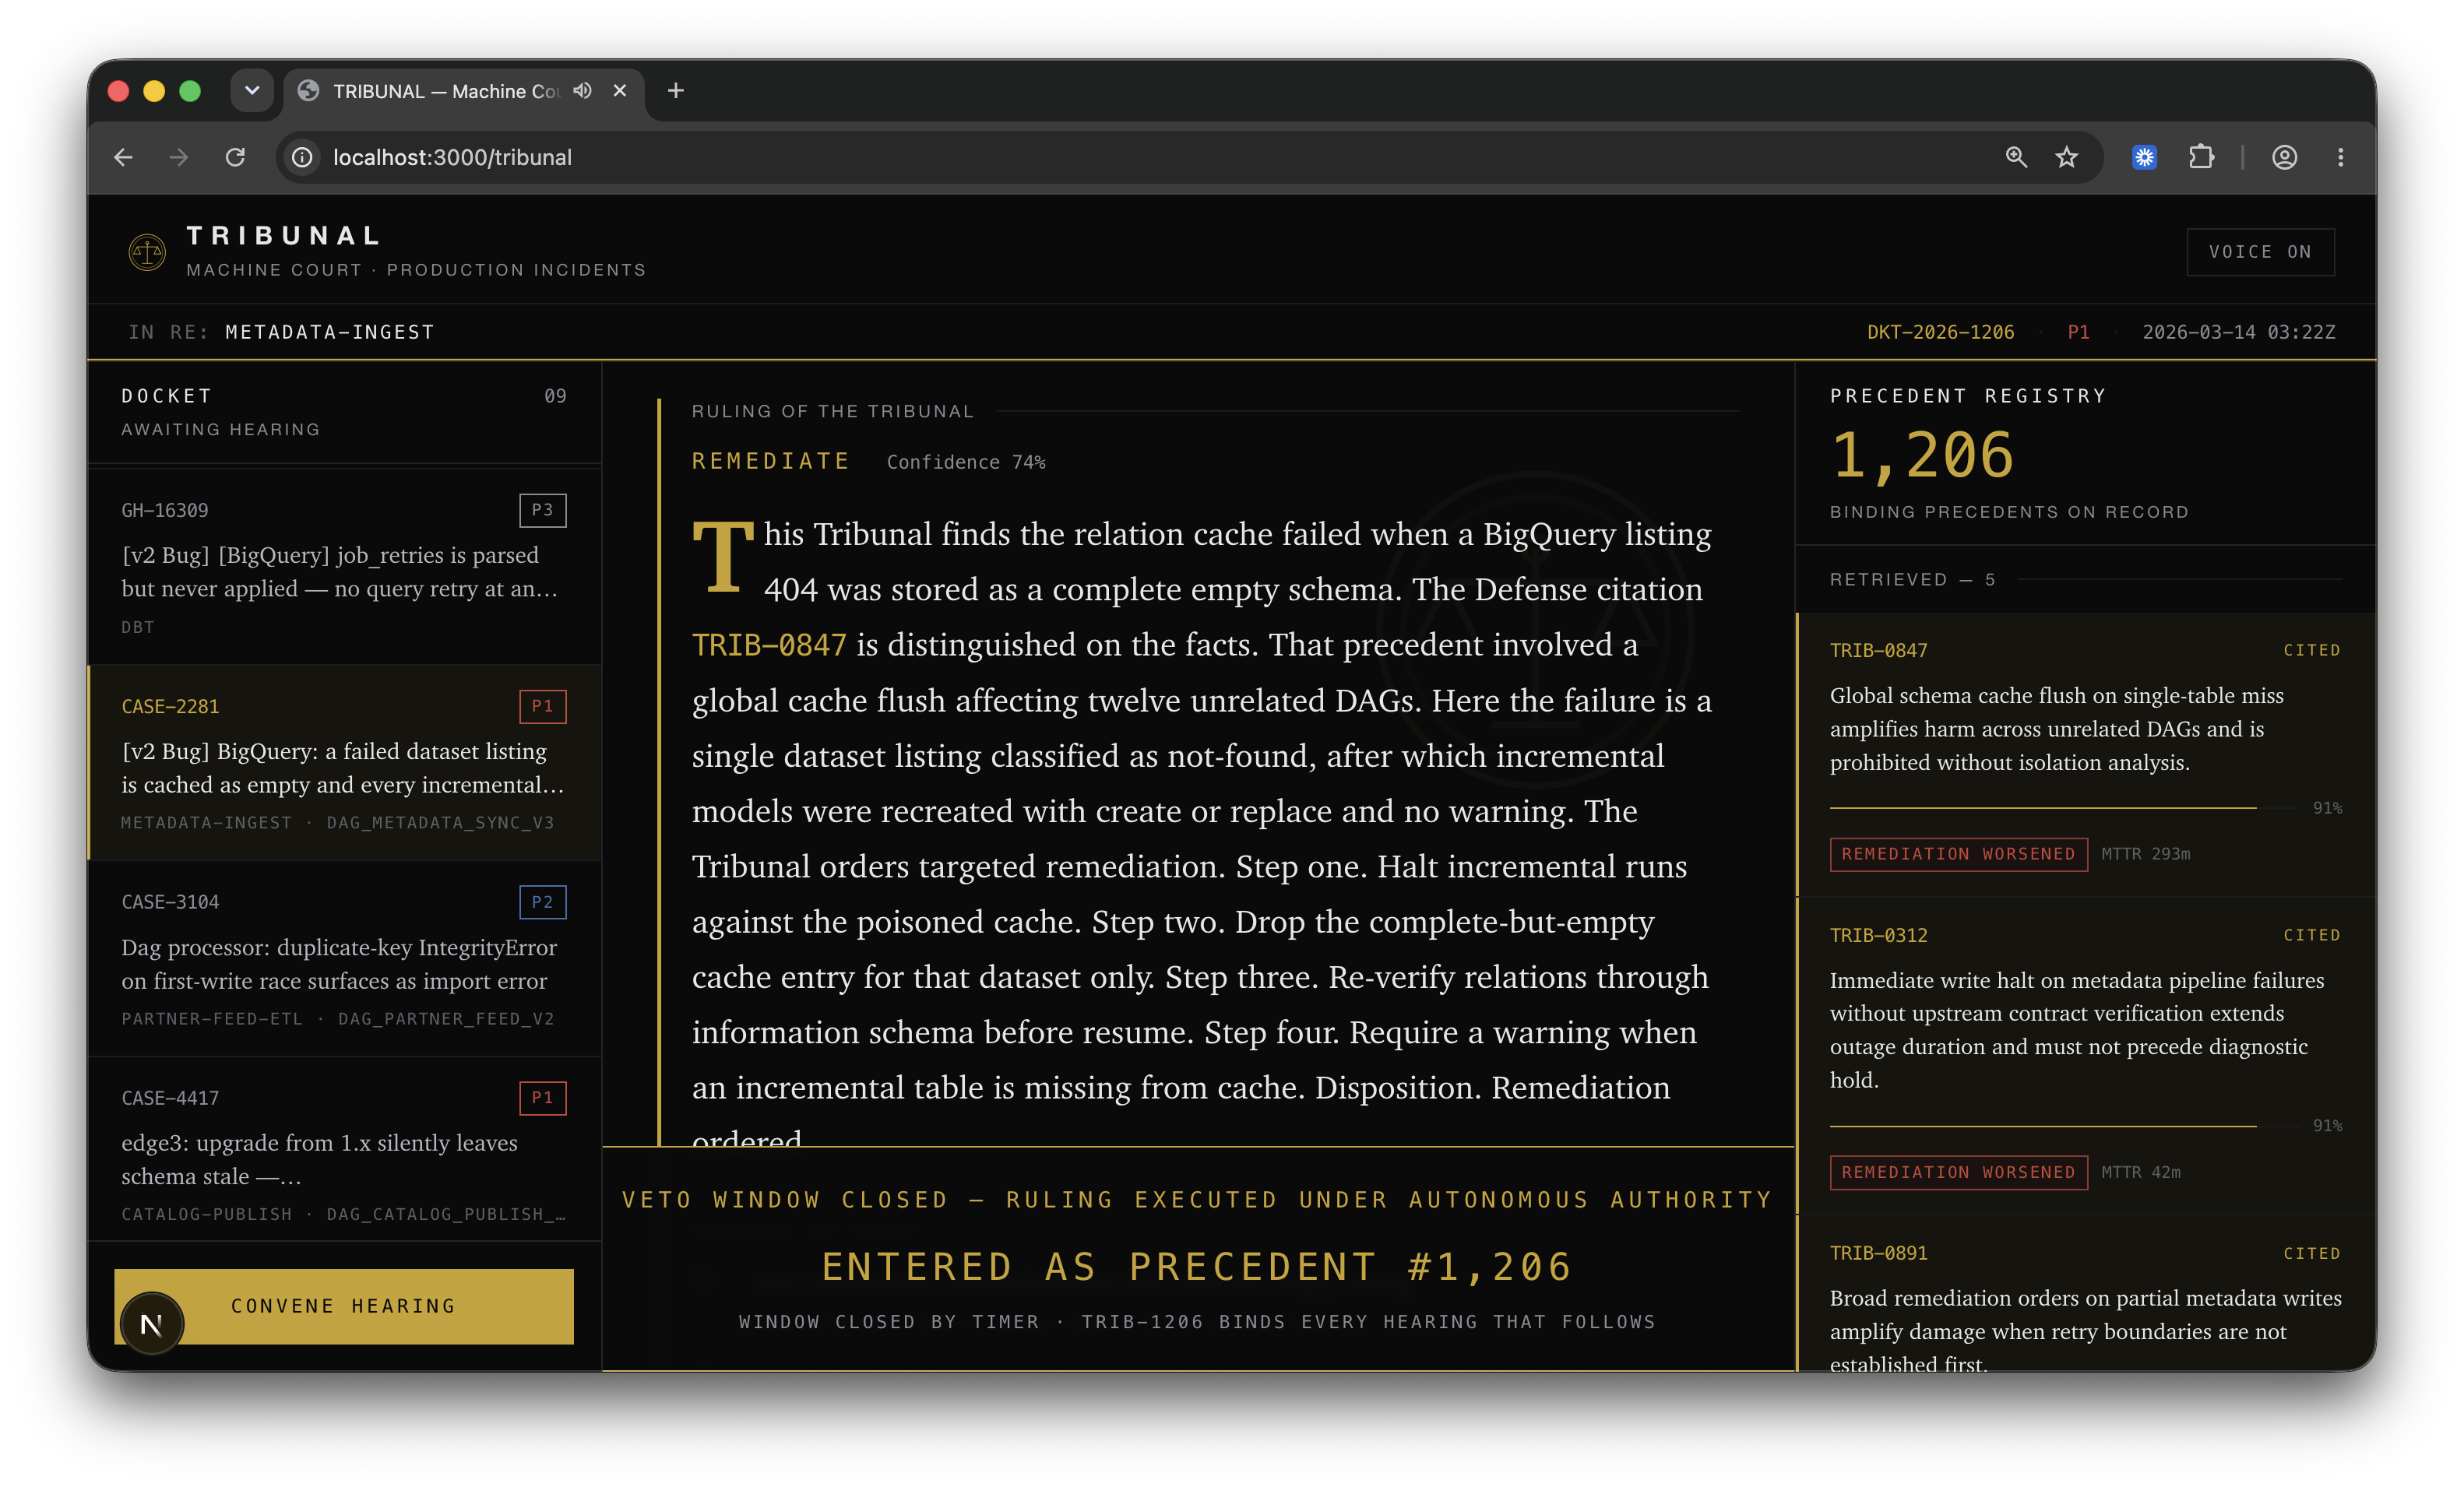This screenshot has width=2464, height=1487.
Task: Click the browser forward arrow
Action: 179,157
